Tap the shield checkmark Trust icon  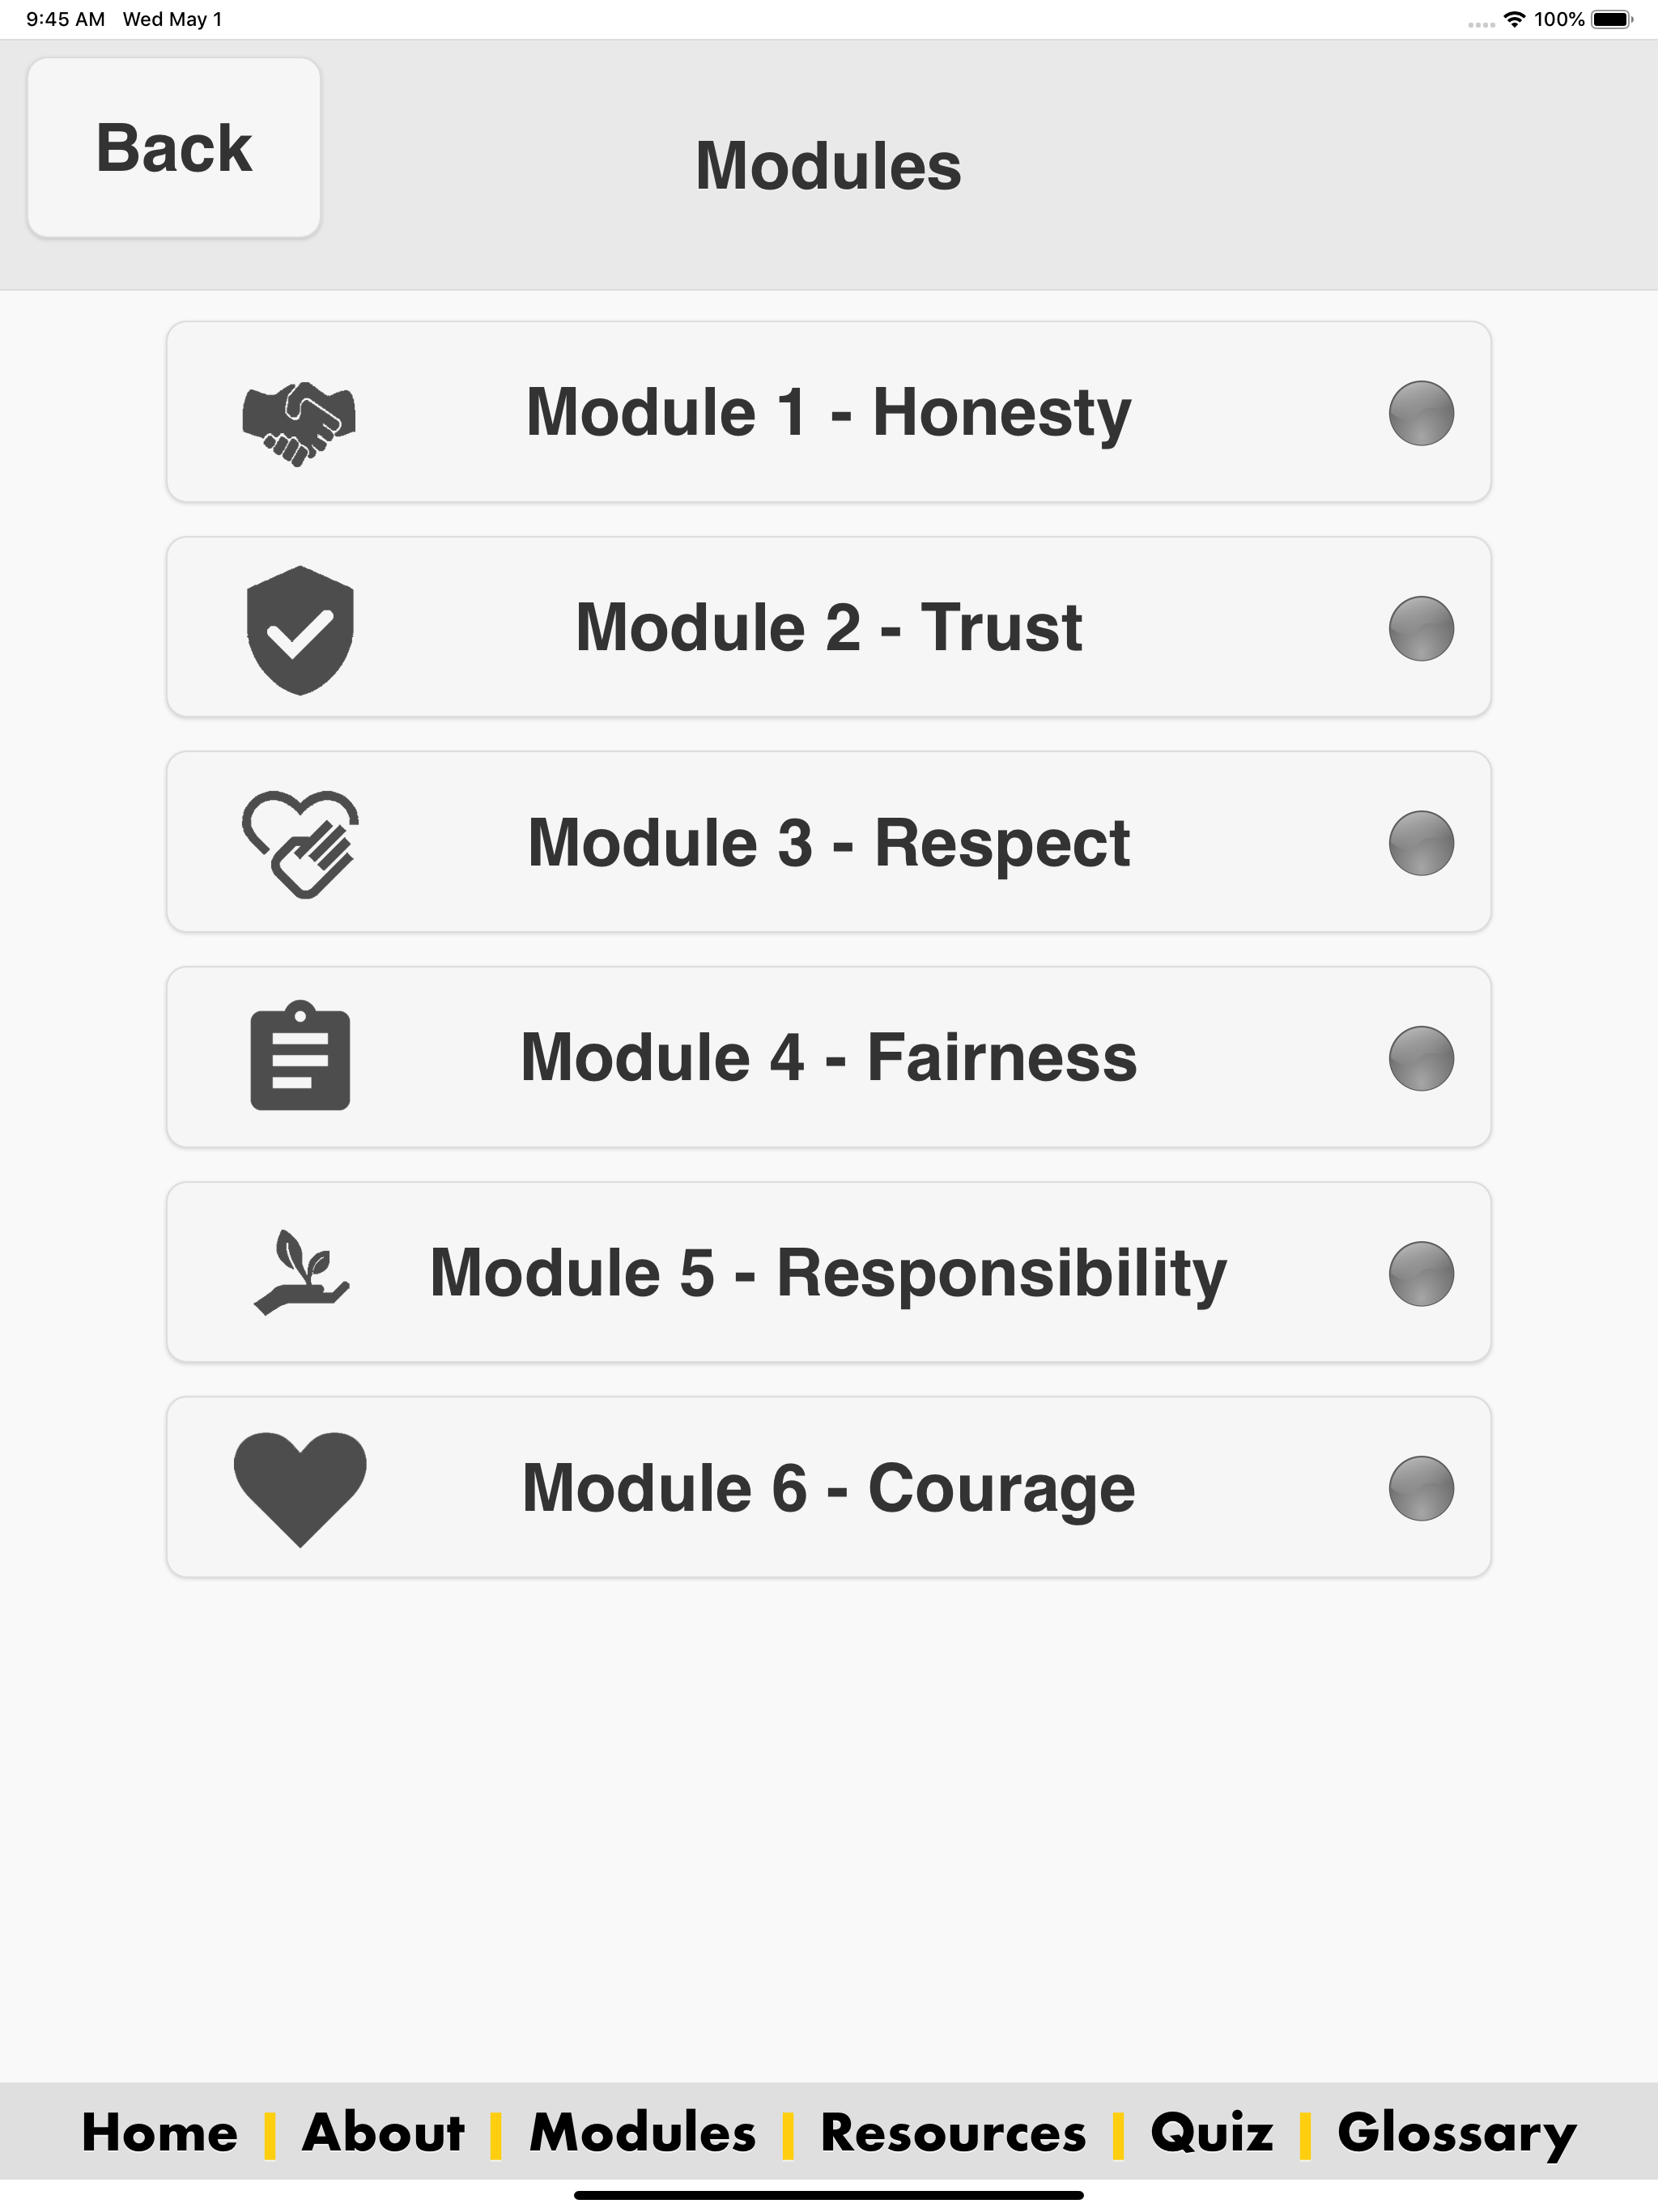coord(300,630)
